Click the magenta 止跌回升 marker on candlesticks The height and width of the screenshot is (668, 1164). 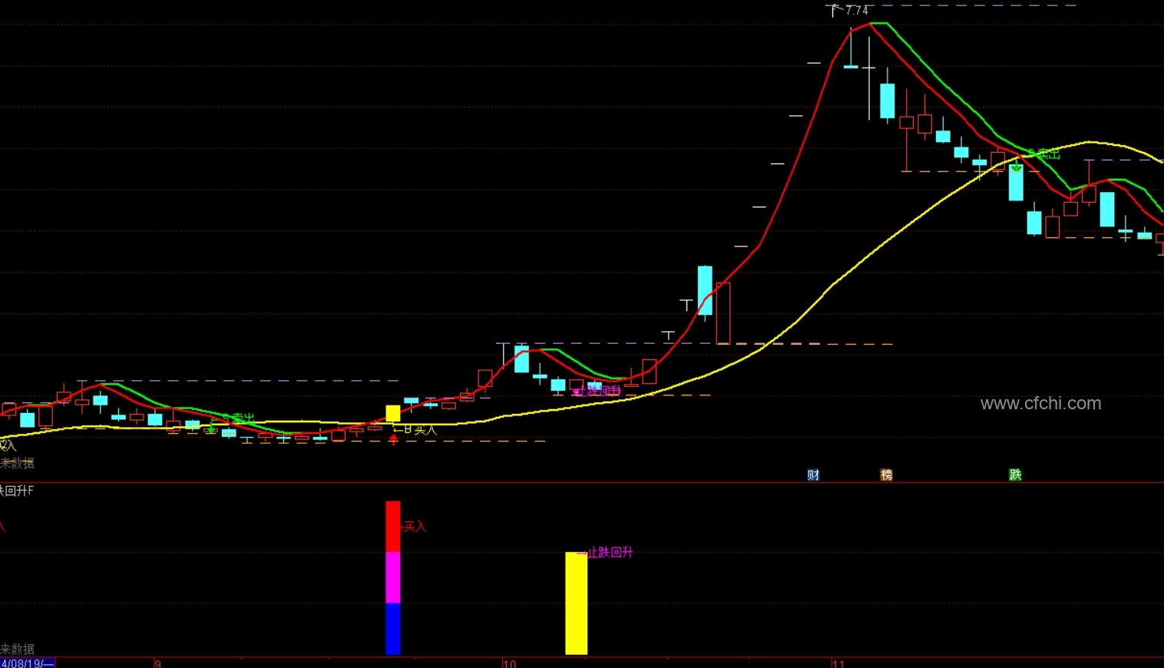(x=597, y=391)
